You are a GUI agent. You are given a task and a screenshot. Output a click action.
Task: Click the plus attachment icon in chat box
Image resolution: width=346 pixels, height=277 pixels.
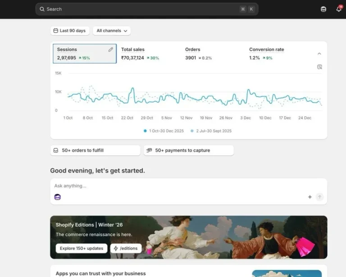(x=310, y=197)
